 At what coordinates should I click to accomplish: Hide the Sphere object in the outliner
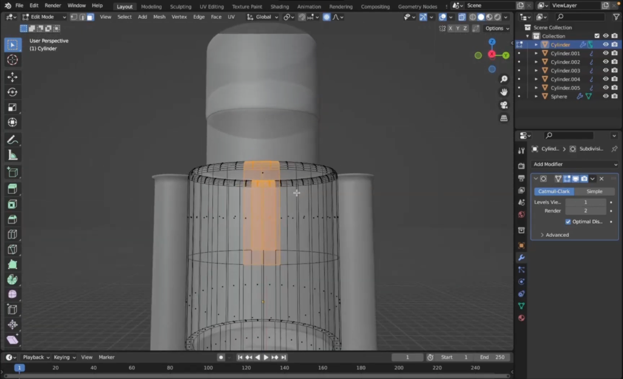605,97
